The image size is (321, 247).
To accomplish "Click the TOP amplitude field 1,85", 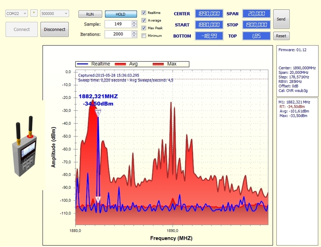I will pyautogui.click(x=256, y=36).
